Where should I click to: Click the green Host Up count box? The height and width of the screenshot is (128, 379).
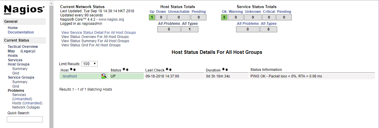[x=152, y=17]
